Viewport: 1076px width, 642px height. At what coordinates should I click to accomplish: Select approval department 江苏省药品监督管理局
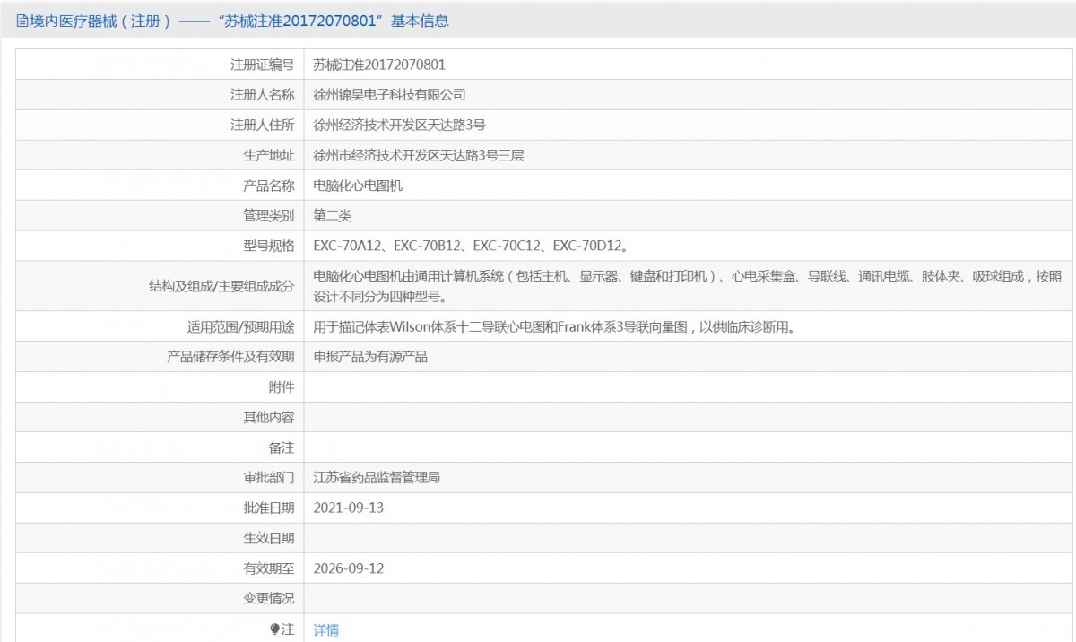tap(377, 478)
